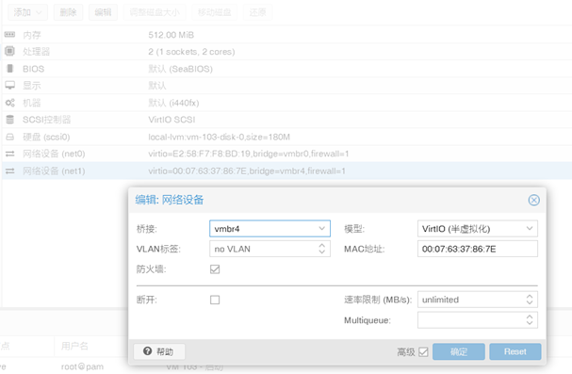This screenshot has height=374, width=572.
Task: Toggle the 高级 advanced checkbox
Action: (x=423, y=351)
